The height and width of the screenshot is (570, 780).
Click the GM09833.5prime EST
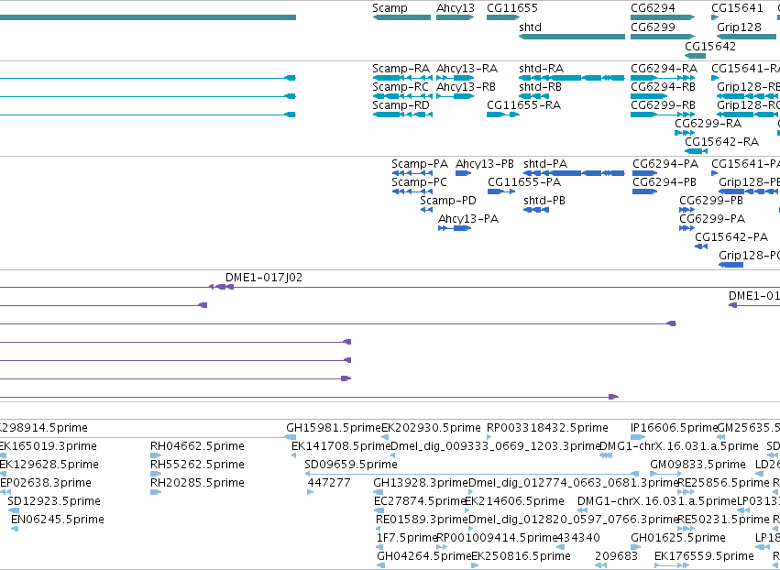[666, 474]
